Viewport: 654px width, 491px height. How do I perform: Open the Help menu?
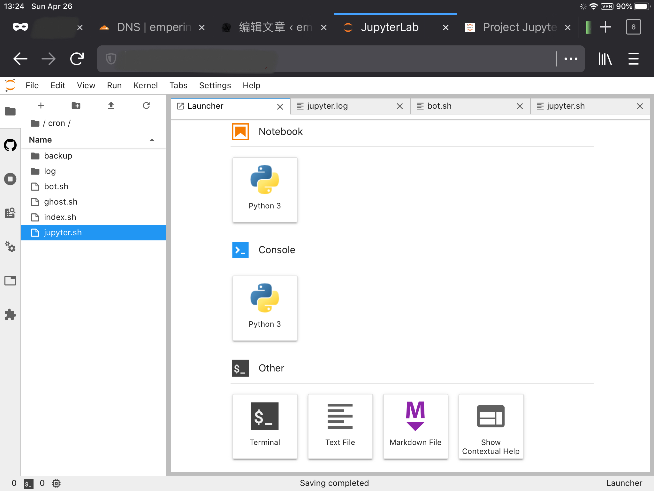pos(251,85)
